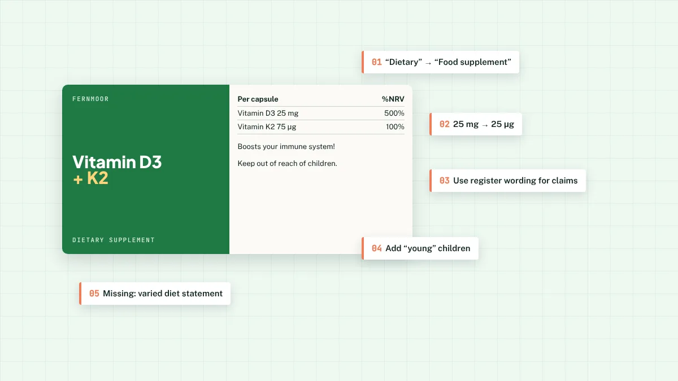Viewport: 678px width, 381px height.
Task: Select the yellow "+ K2" title text
Action: (x=90, y=179)
